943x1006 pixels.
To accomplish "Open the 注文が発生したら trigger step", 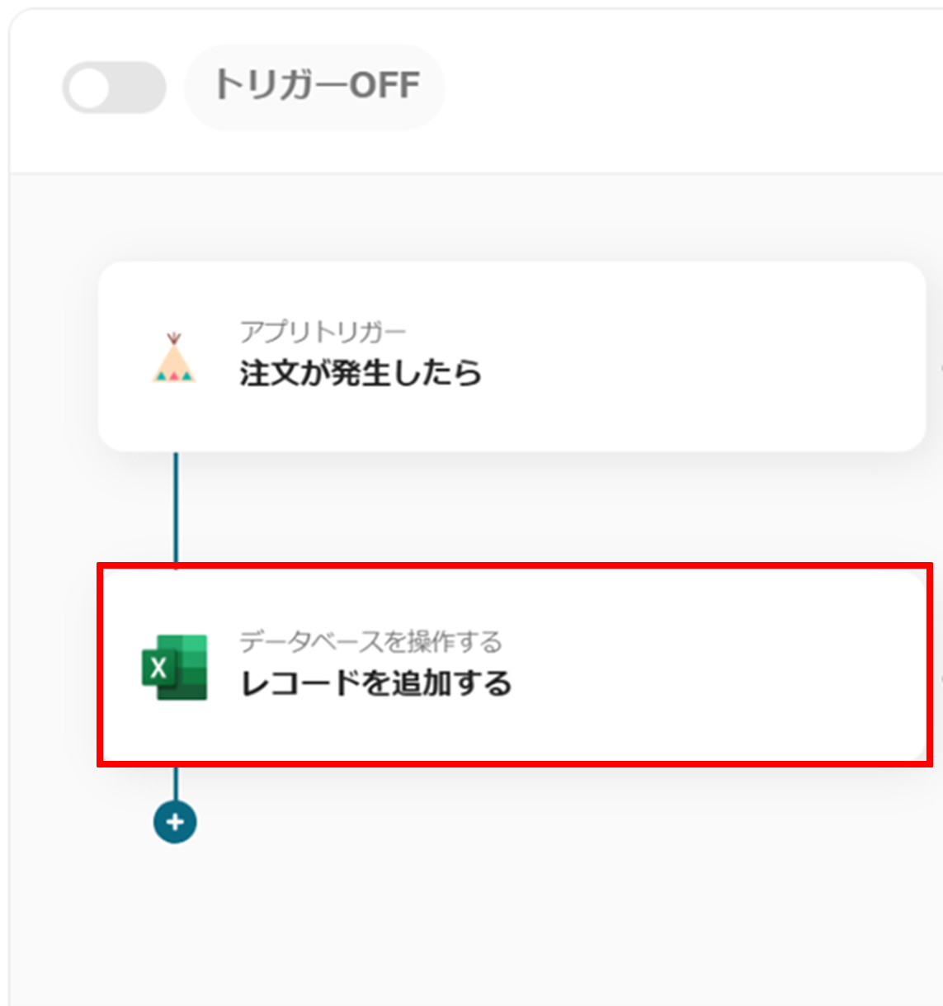I will click(x=361, y=373).
